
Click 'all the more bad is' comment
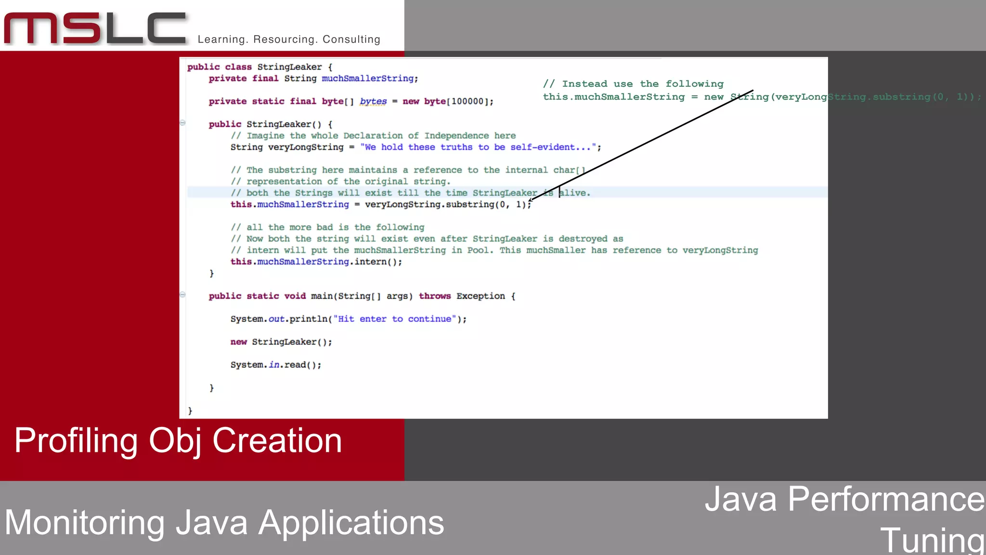327,227
